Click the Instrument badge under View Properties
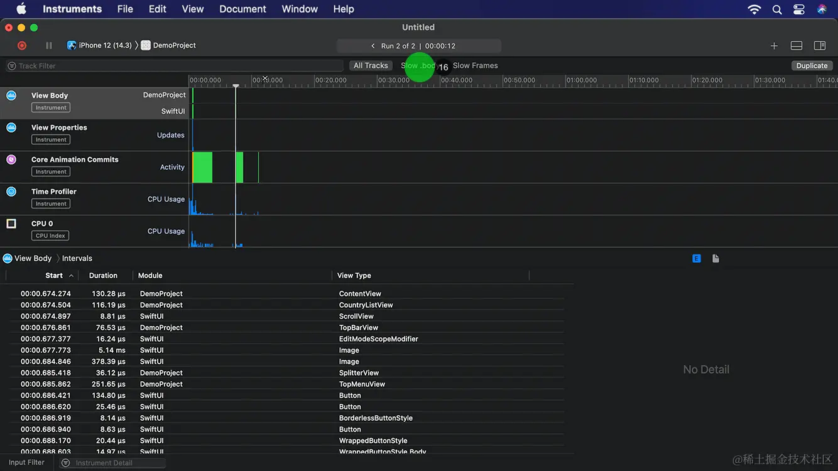This screenshot has height=471, width=838. point(51,140)
